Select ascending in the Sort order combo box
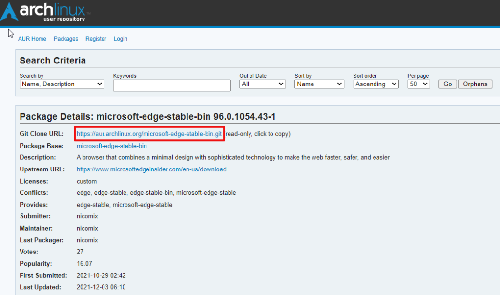 (x=375, y=84)
